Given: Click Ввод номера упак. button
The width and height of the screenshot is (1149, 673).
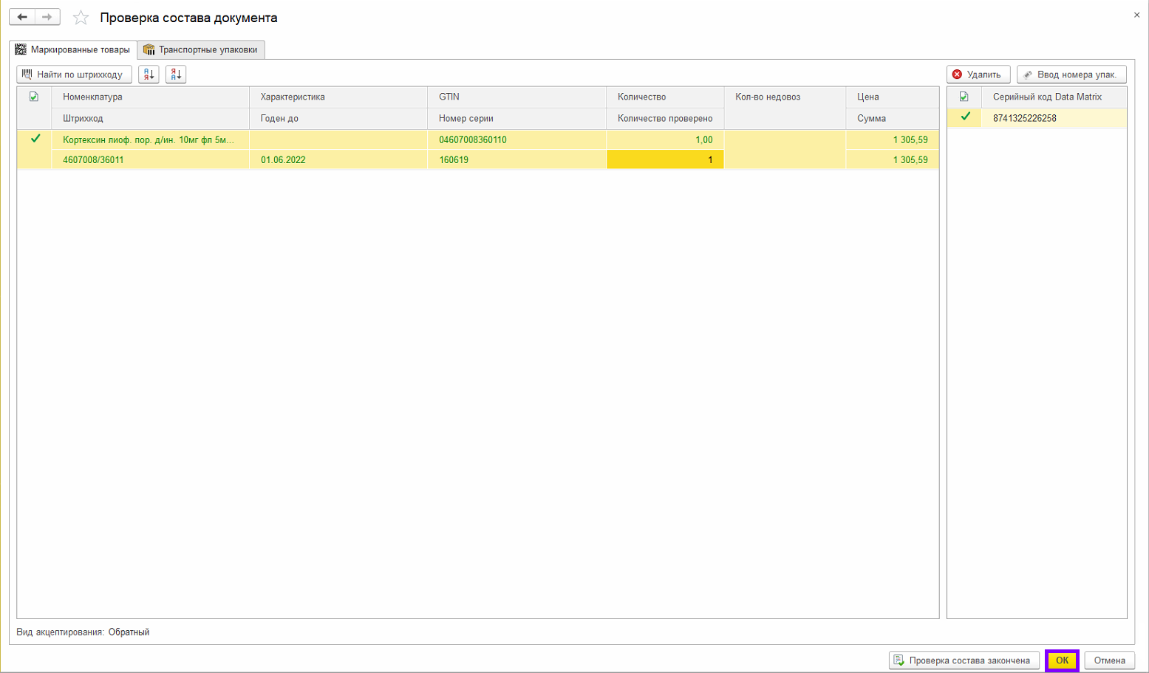Looking at the screenshot, I should click(x=1071, y=75).
